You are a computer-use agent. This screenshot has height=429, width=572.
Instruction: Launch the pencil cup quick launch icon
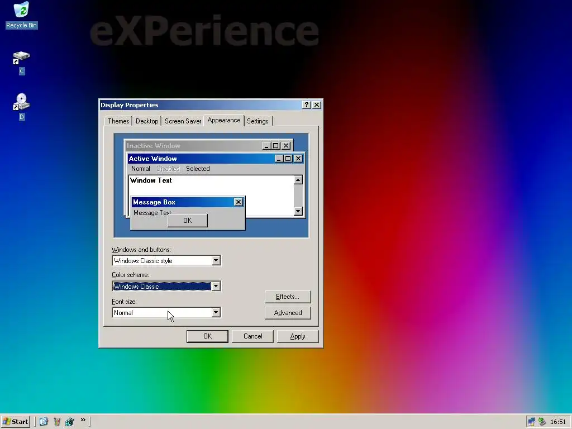[x=56, y=422]
